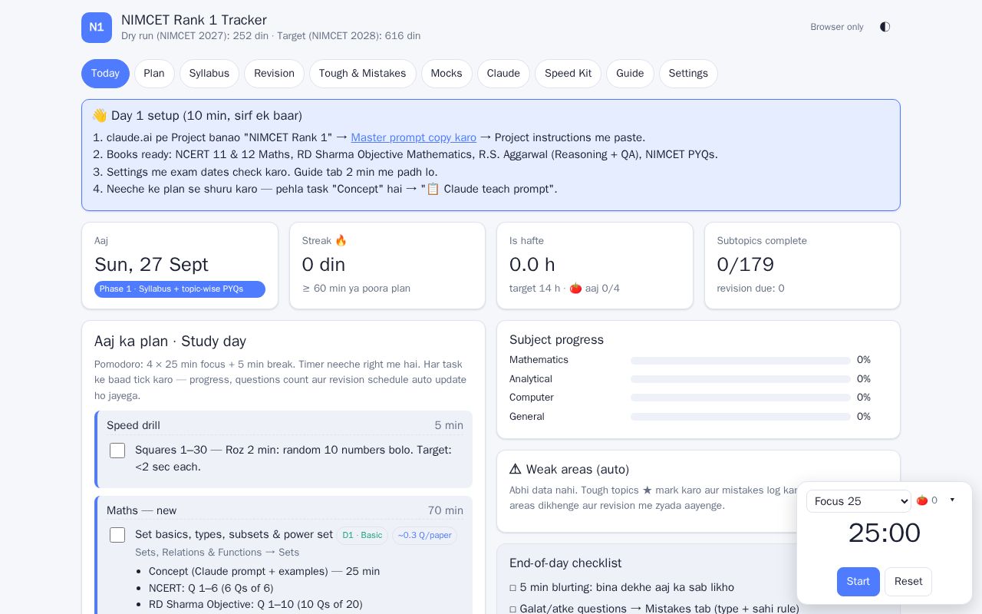Click the tomato pomodoro counter in timer
982x614 pixels.
[927, 500]
